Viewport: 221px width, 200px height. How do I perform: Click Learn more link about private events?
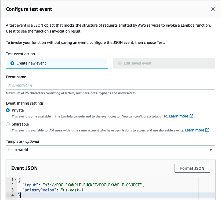pos(179,116)
